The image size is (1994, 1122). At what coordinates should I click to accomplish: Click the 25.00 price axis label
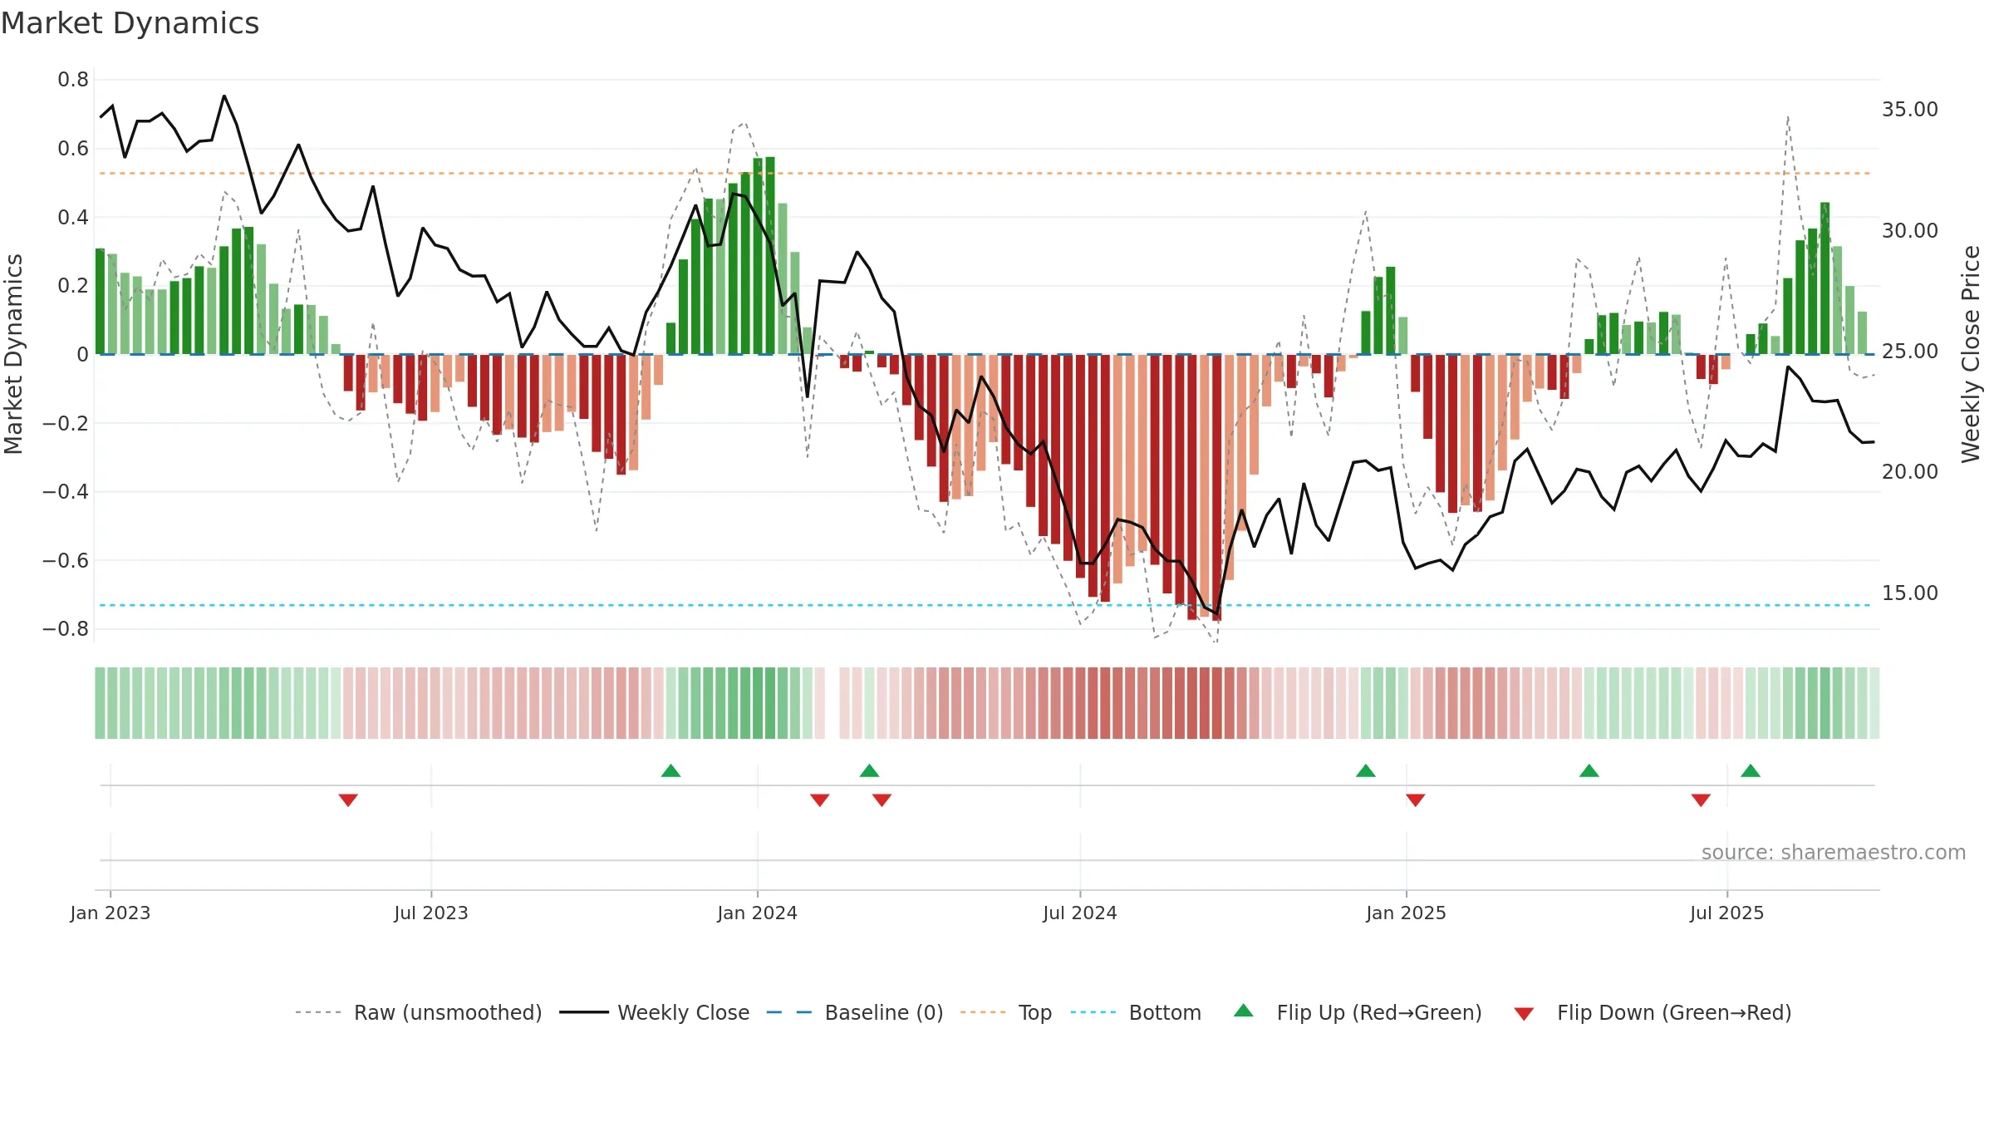point(1910,351)
